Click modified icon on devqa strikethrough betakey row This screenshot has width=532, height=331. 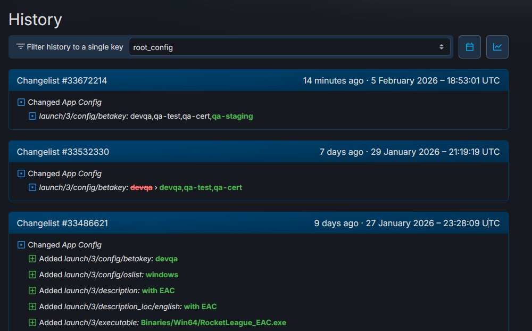(32, 187)
